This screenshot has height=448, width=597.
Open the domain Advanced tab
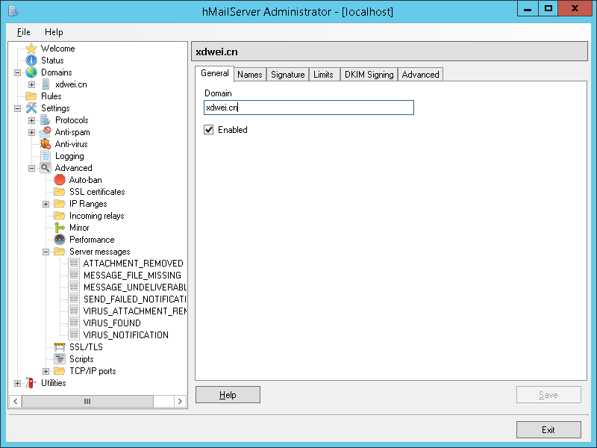coord(420,74)
